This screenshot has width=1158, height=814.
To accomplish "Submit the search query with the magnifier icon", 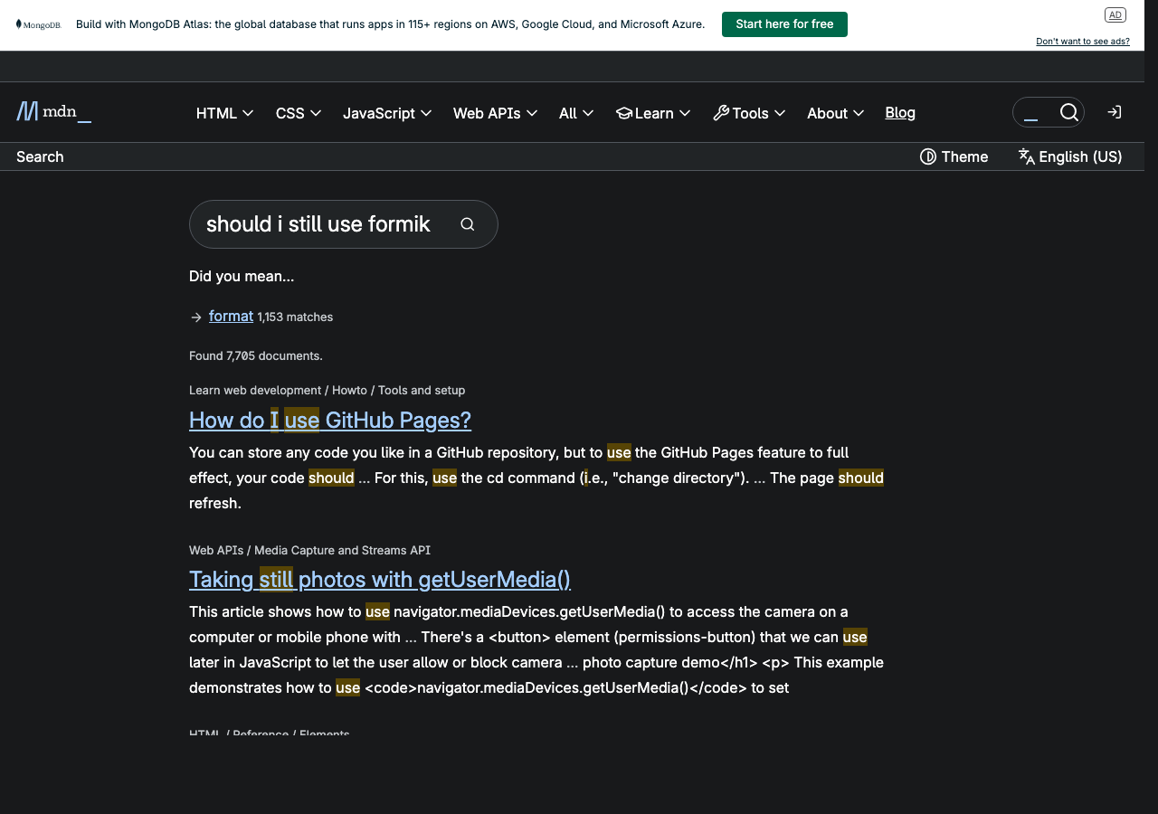I will (468, 223).
